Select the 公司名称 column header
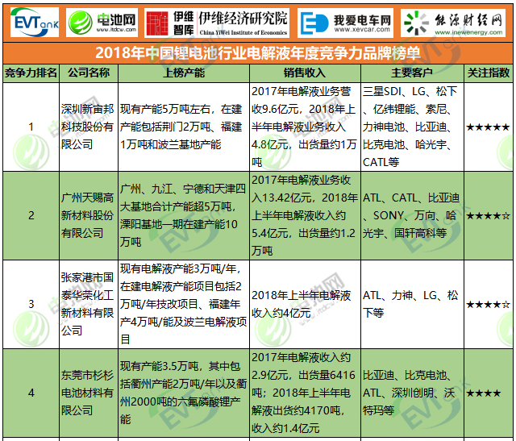Screen dimensions: 516x441 [88, 73]
